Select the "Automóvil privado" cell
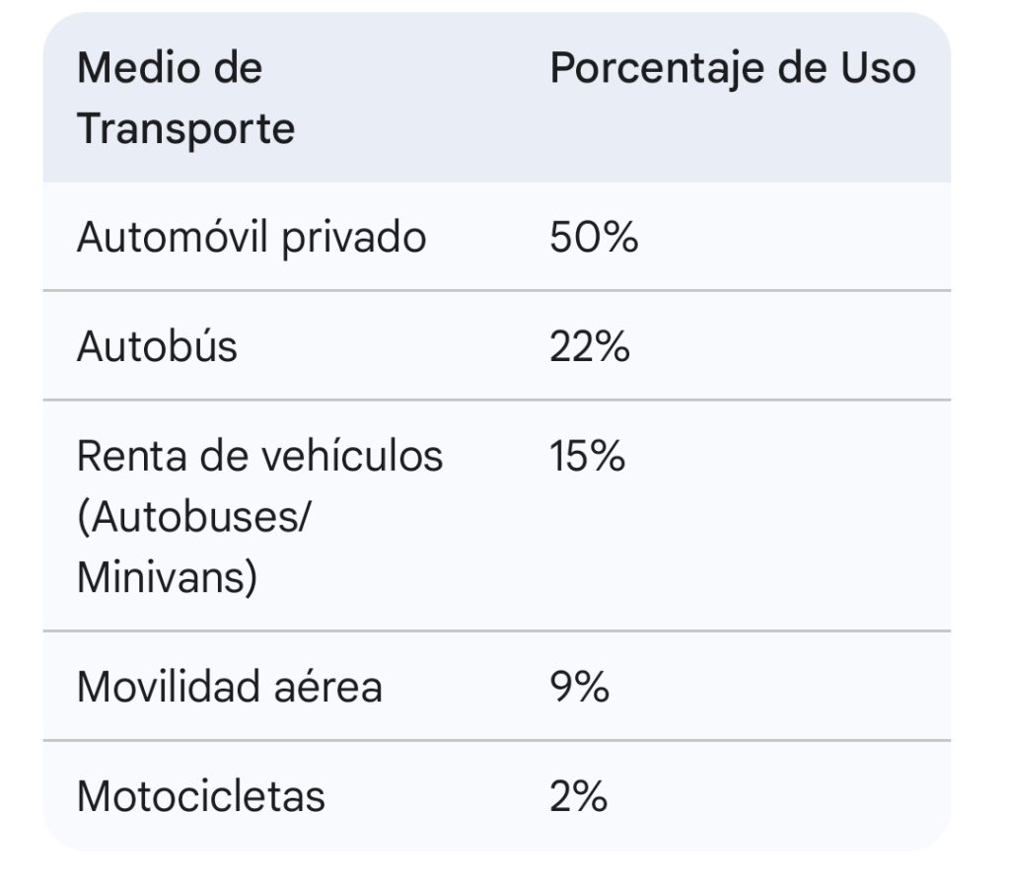Image resolution: width=1010 pixels, height=884 pixels. point(252,238)
